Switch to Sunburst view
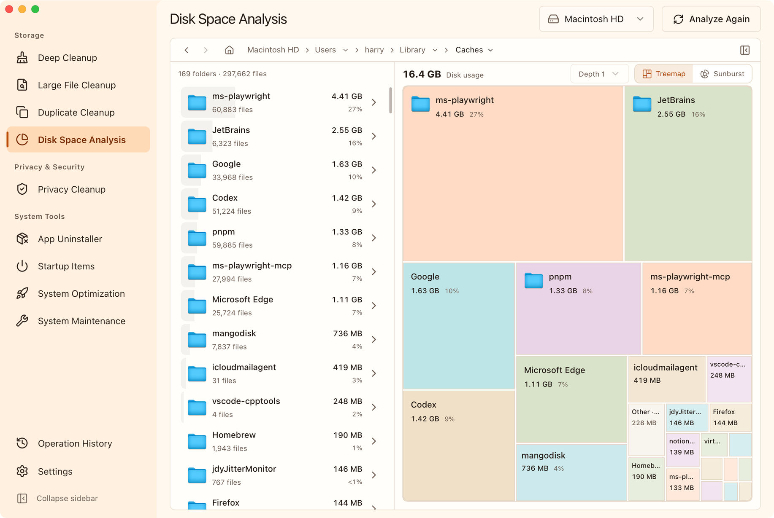This screenshot has width=774, height=518. coord(722,74)
